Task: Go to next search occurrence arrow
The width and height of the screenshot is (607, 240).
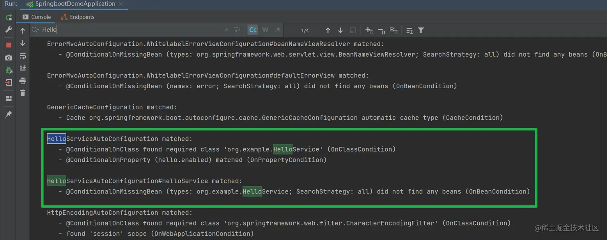Action: click(340, 31)
